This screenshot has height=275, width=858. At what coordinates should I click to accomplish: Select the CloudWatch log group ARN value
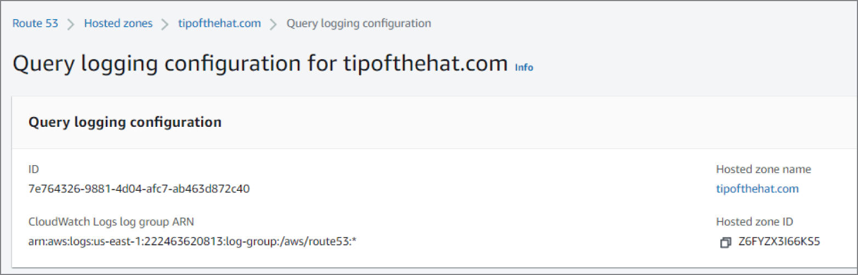[192, 242]
